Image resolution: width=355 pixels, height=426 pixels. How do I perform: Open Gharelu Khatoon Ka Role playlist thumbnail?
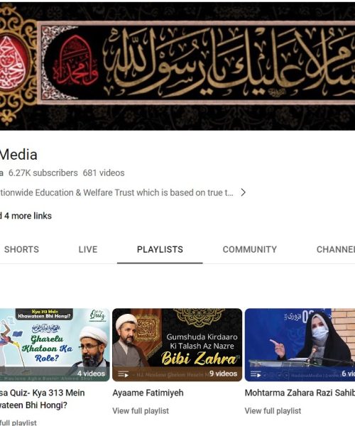pos(55,345)
